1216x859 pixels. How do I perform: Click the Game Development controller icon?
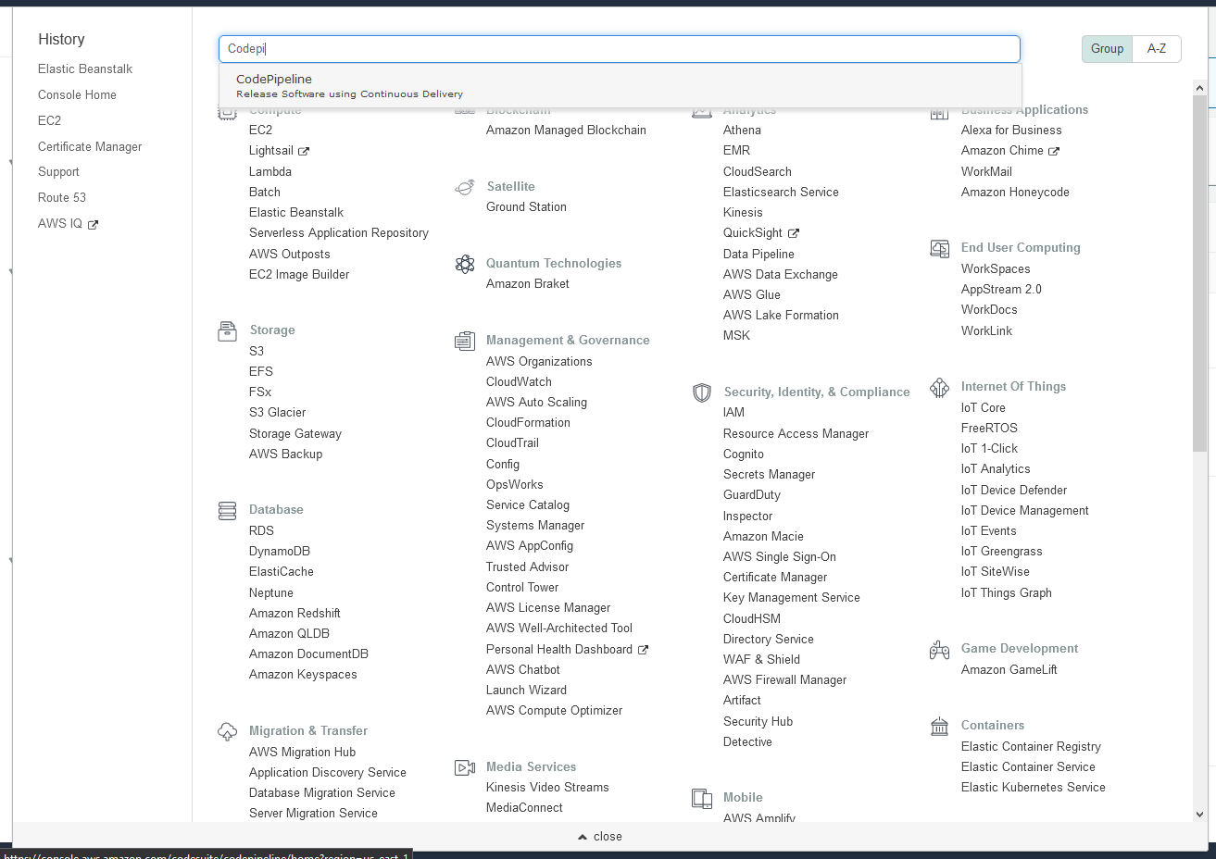click(940, 649)
